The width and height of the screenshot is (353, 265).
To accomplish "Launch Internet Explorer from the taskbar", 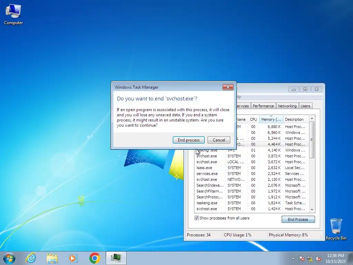I will pos(31,258).
